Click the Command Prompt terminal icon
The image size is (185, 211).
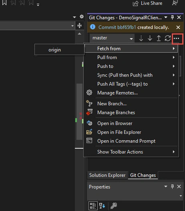coord(89,141)
